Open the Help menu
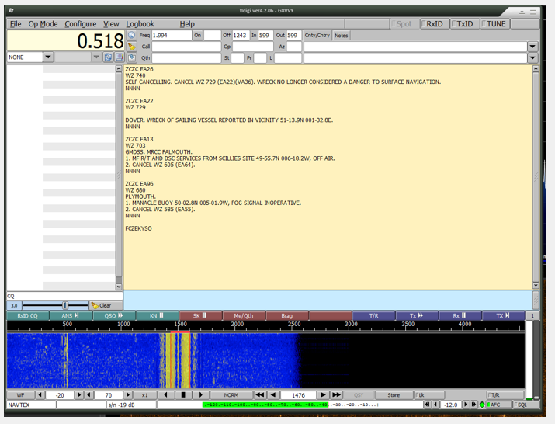Screen dimensions: 555x424 (x=187, y=24)
